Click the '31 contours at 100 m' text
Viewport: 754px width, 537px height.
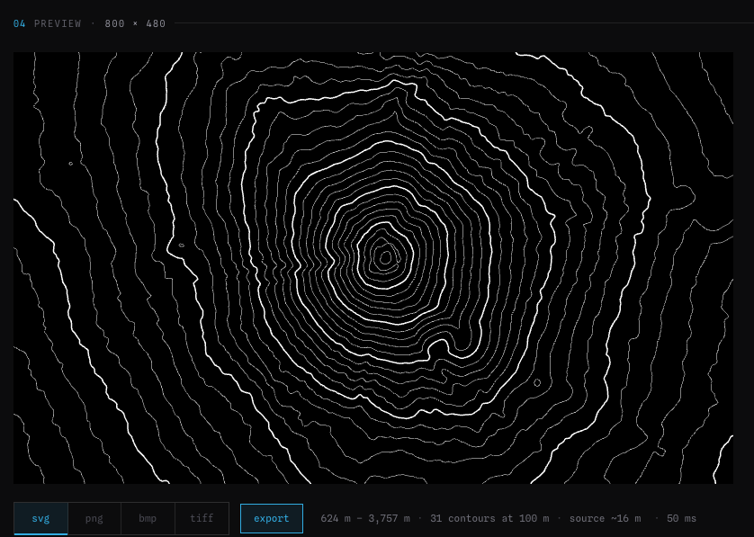[x=489, y=518]
